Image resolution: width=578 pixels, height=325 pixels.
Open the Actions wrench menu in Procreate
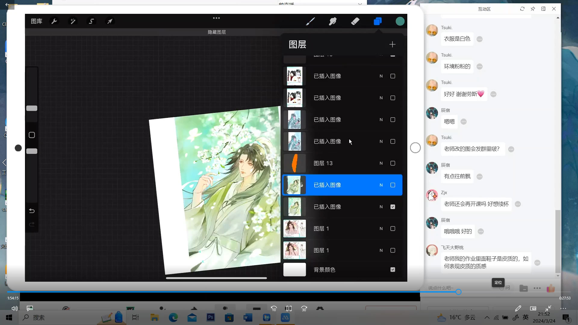tap(54, 21)
